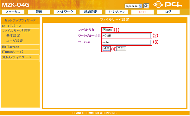Image resolution: width=190 pixels, height=116 pixels.
Task: Open the 詳細設定 tab
Action: pyautogui.click(x=91, y=12)
